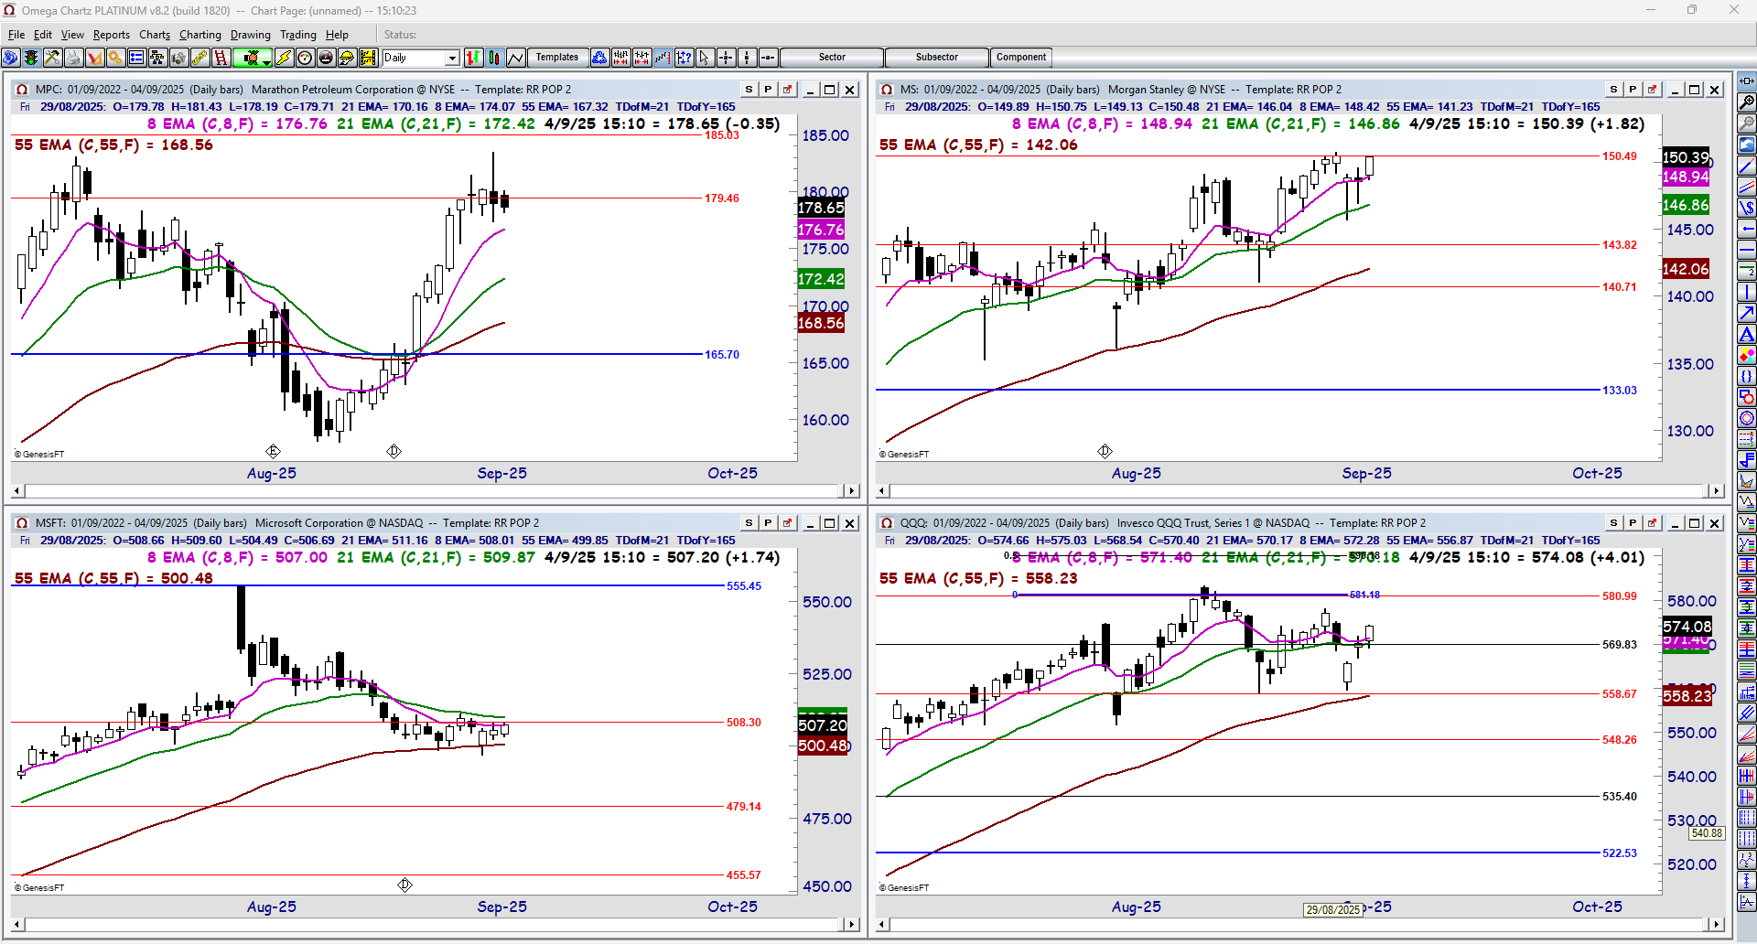Select the trend line drawing tool
The height and width of the screenshot is (944, 1757).
click(x=1747, y=166)
